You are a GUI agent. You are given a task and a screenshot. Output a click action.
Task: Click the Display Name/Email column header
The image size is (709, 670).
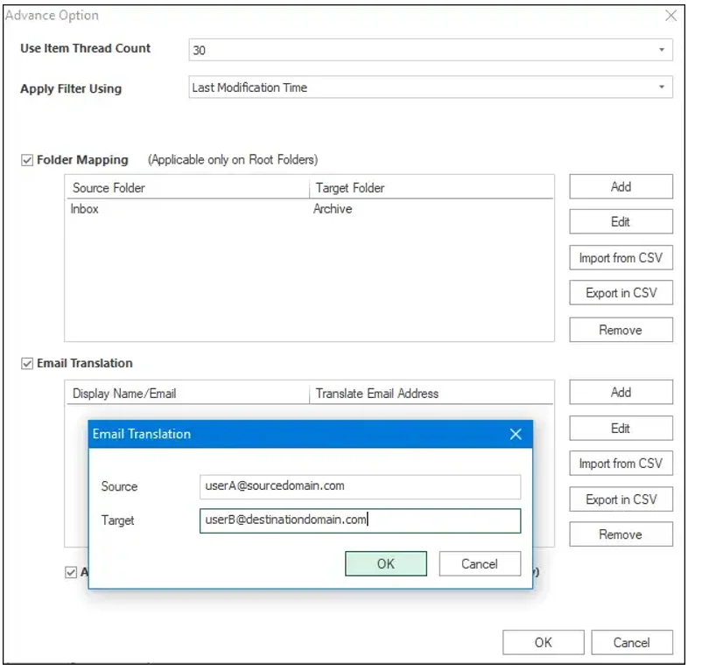(x=187, y=394)
